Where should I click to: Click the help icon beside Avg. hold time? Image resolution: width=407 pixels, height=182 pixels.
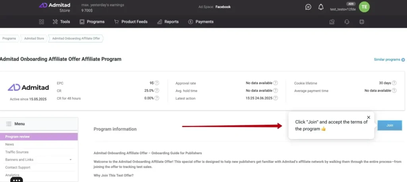pos(275,91)
